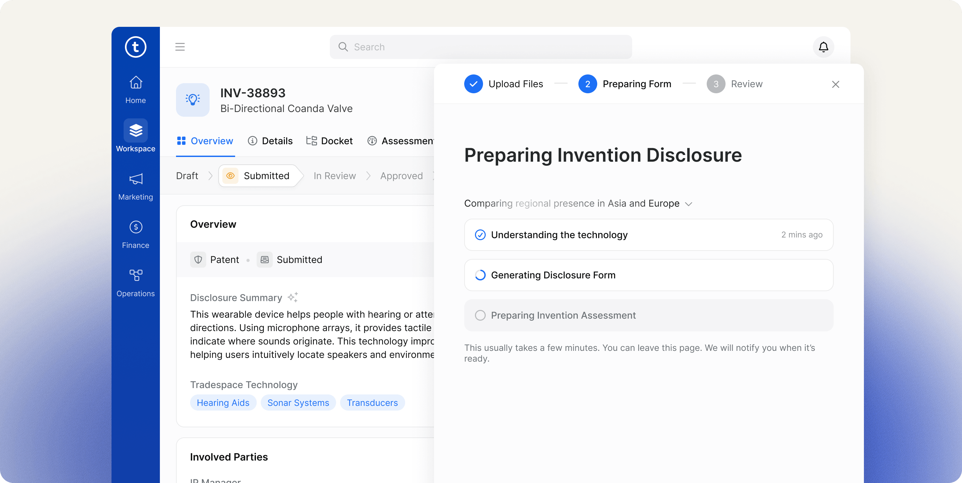Click the Understanding the technology check circle

tap(480, 234)
